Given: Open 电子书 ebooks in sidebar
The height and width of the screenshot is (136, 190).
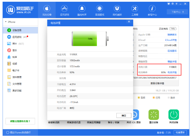Looking at the screenshot, I should point(20,70).
